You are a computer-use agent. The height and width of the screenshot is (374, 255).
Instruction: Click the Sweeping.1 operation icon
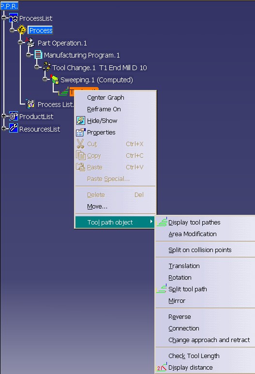point(55,79)
